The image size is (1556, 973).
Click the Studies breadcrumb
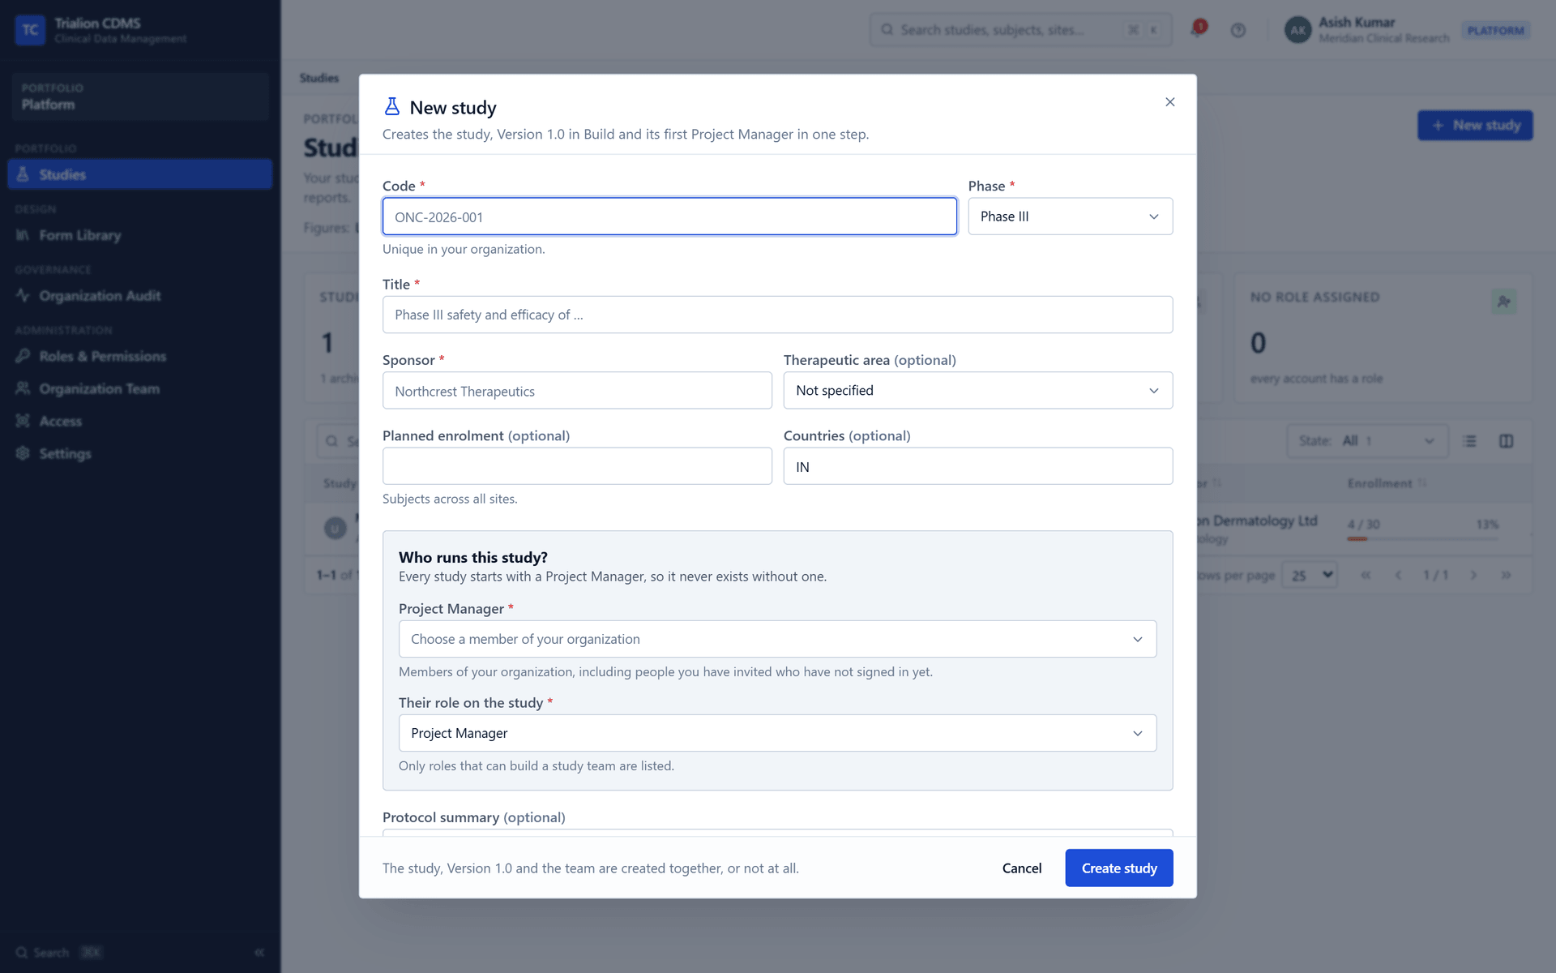click(319, 78)
